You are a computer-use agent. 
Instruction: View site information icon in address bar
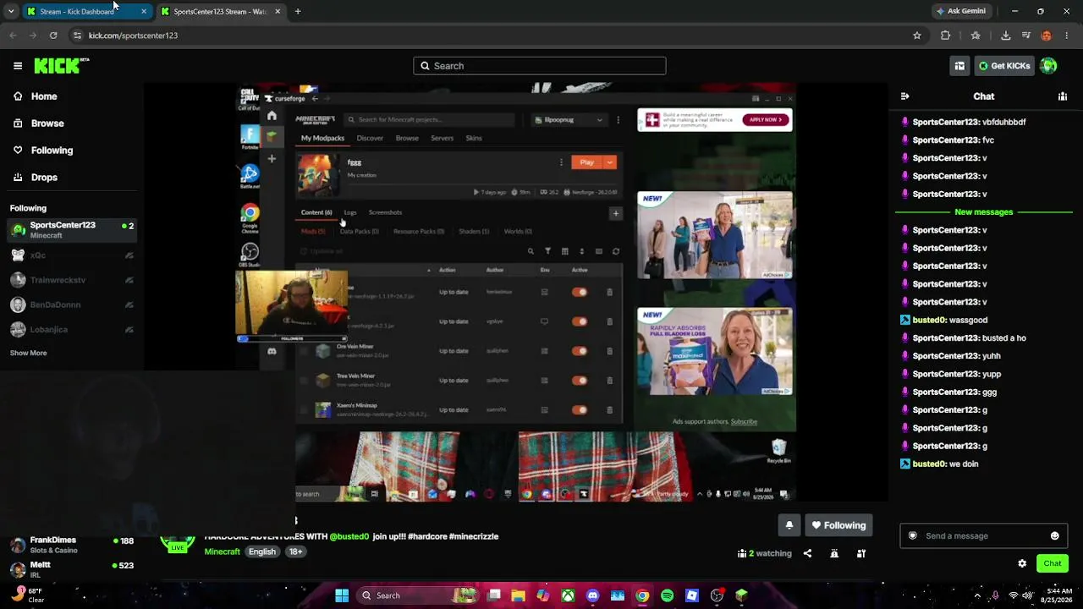(77, 36)
